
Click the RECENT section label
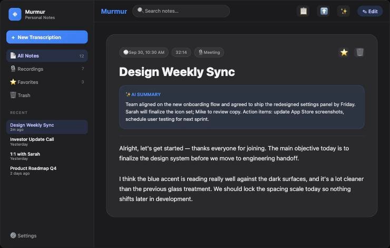18,112
